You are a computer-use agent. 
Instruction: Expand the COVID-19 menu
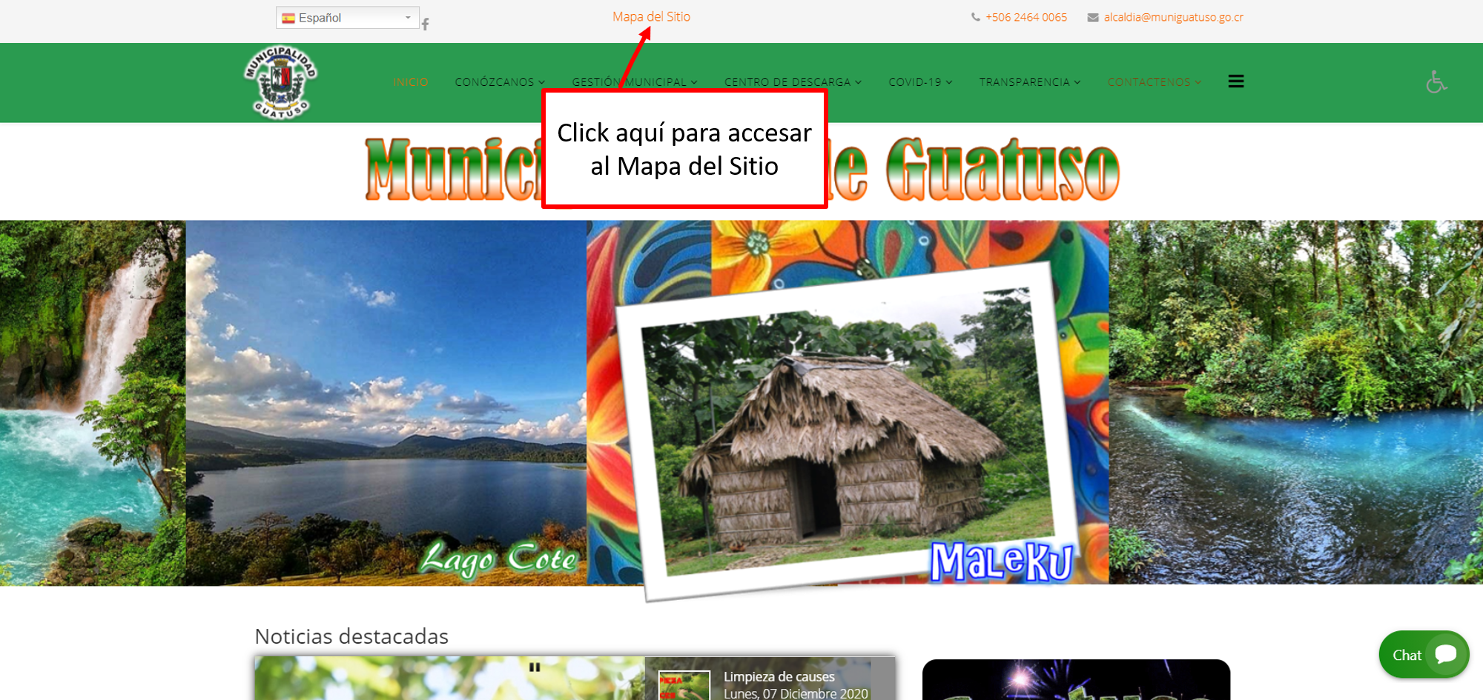(920, 81)
